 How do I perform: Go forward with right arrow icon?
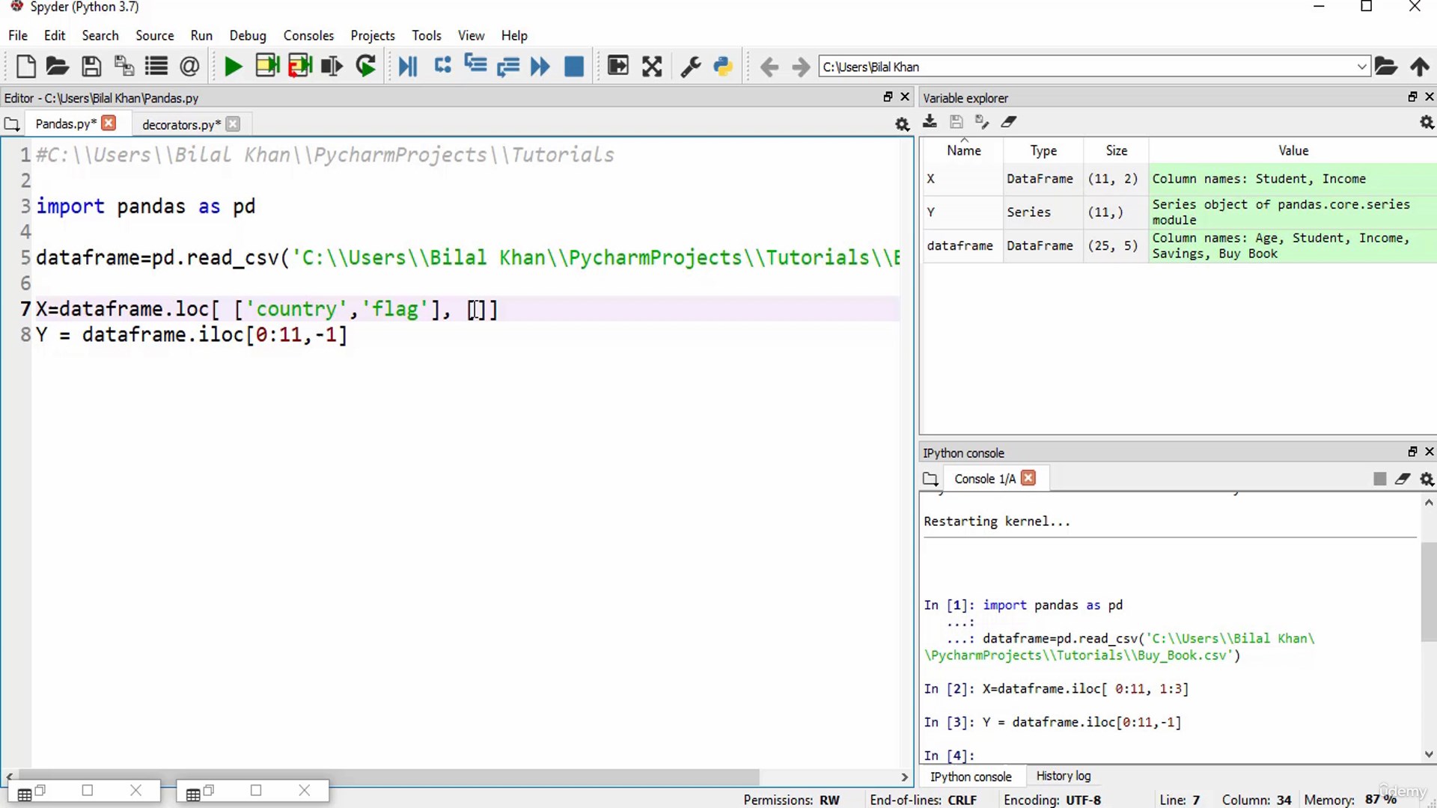click(x=801, y=67)
